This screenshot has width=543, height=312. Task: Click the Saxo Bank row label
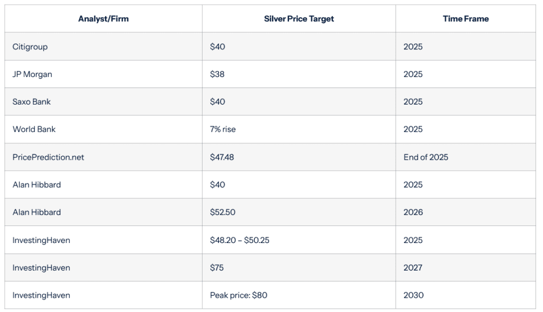click(32, 102)
